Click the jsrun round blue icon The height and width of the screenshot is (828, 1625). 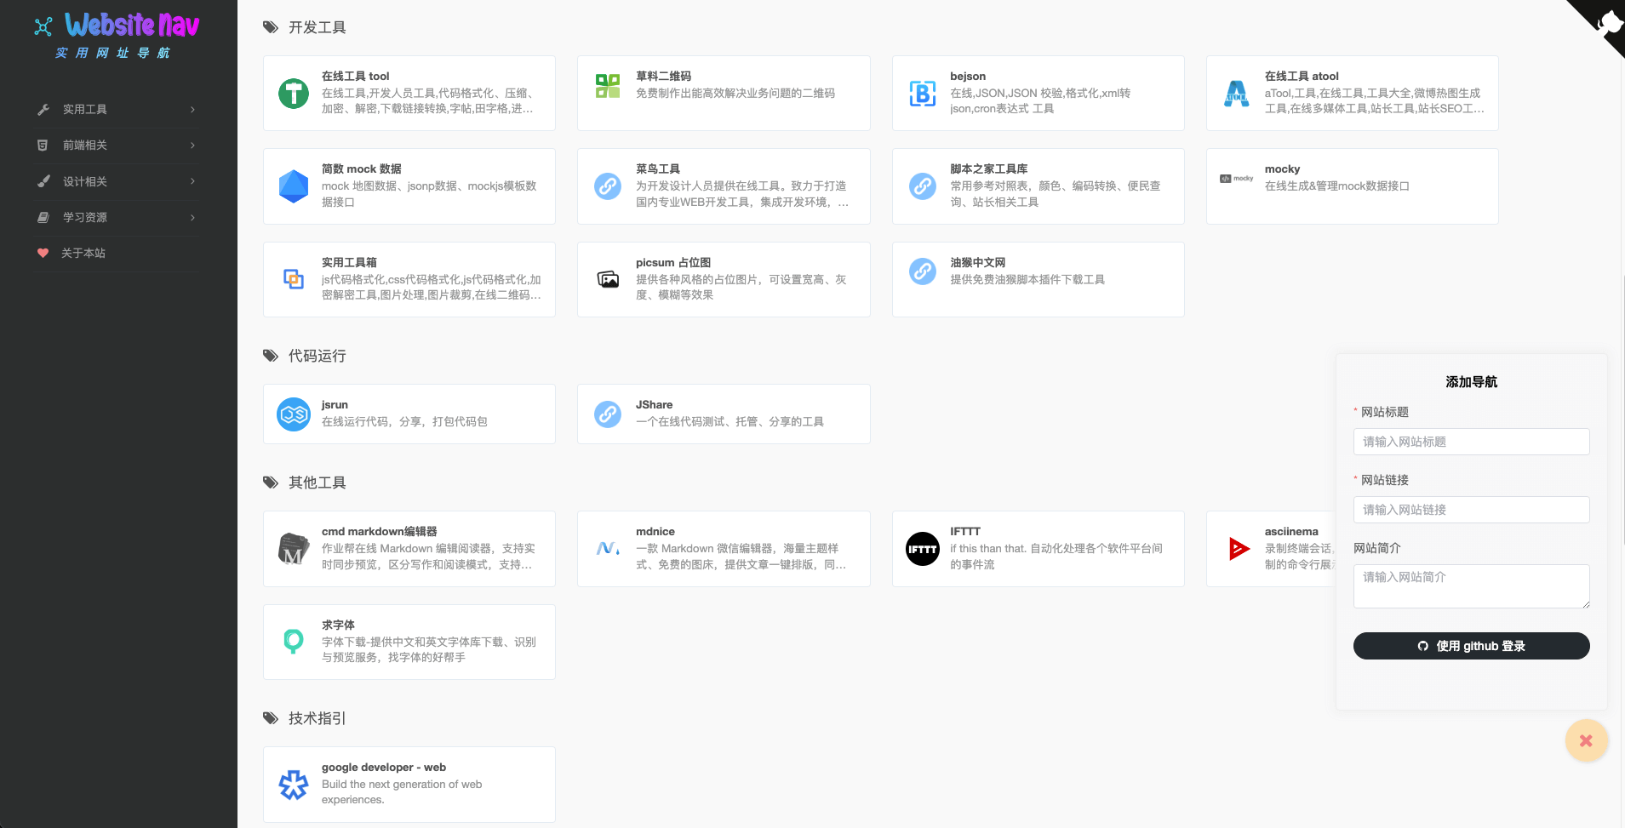pyautogui.click(x=294, y=414)
